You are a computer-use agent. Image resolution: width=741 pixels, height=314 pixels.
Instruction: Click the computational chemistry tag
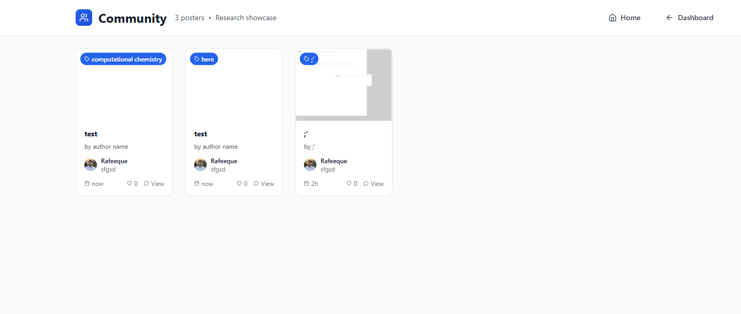(x=123, y=59)
